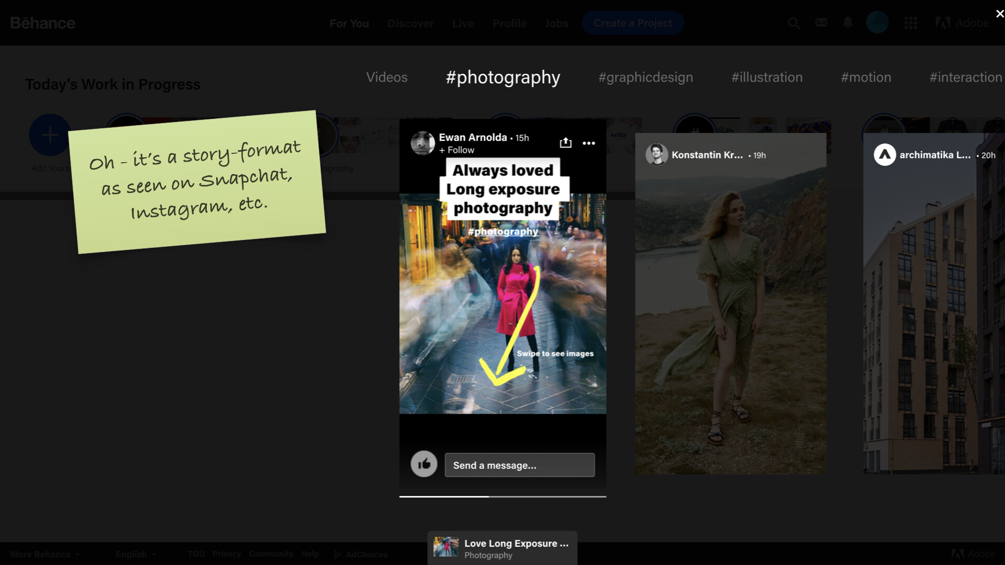
Task: Open messages via envelope icon
Action: point(821,22)
